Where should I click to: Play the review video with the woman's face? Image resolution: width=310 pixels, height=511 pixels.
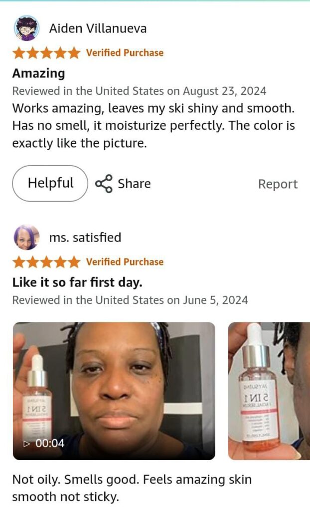(114, 391)
